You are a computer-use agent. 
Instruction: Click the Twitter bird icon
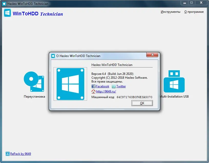113,86
